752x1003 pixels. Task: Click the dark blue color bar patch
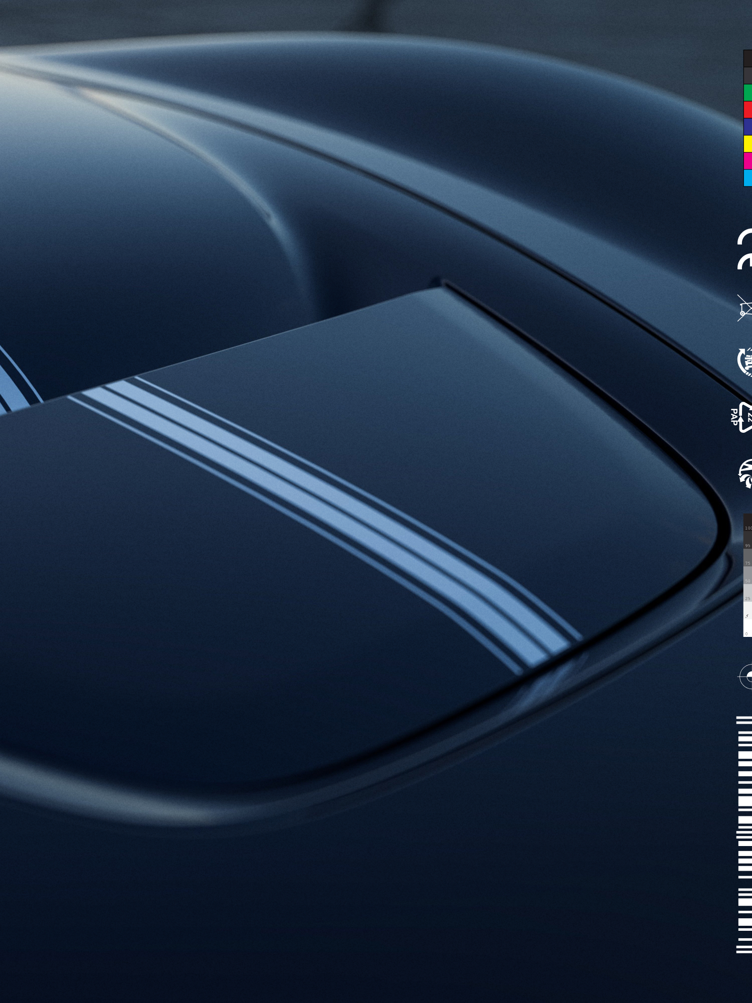click(x=747, y=127)
